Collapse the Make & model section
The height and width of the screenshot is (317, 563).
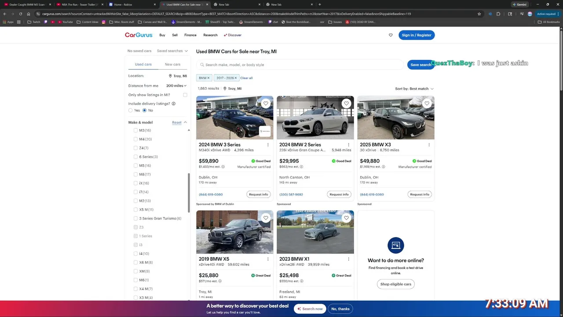[x=185, y=122]
